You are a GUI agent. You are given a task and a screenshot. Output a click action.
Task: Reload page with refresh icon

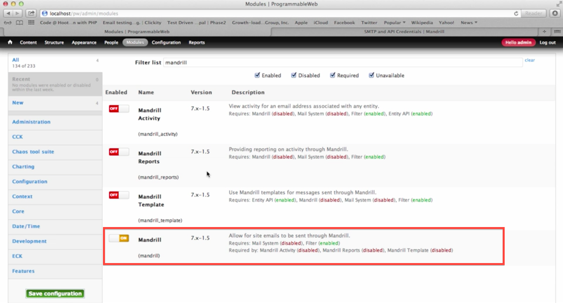(x=517, y=13)
